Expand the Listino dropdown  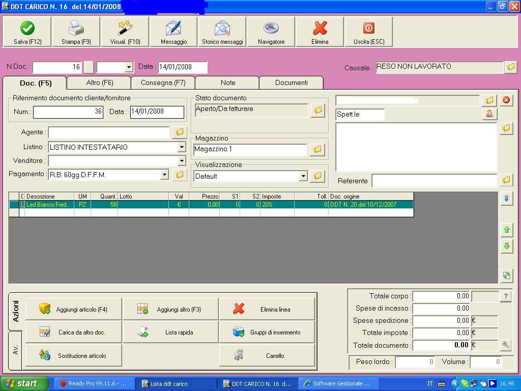tap(182, 147)
